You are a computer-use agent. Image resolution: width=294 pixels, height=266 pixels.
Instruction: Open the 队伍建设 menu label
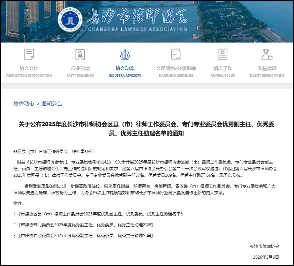pos(267,68)
